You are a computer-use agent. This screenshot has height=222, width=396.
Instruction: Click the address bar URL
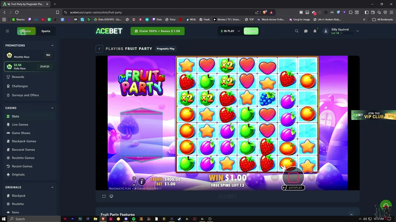[x=96, y=12]
